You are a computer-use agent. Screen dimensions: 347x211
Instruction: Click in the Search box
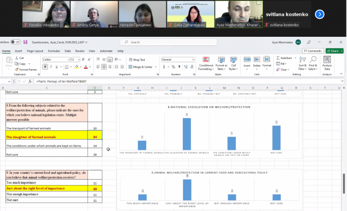169,42
